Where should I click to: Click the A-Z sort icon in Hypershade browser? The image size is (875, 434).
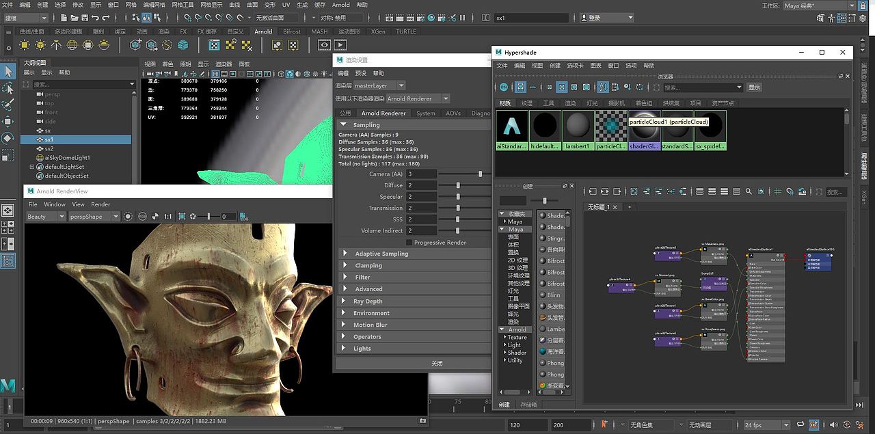click(603, 87)
